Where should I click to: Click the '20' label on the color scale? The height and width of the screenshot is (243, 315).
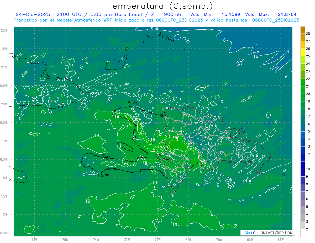(x=308, y=94)
